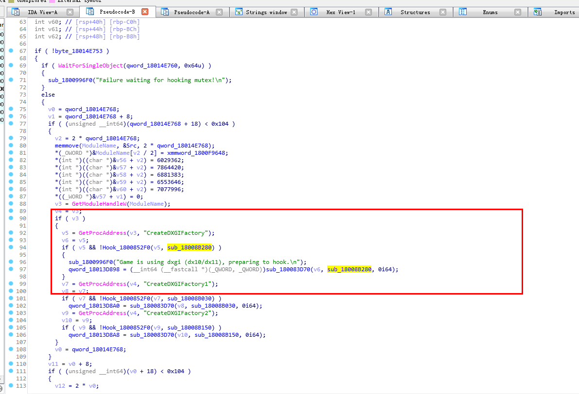Click the value 6553646
579x394 pixels.
[x=169, y=182]
